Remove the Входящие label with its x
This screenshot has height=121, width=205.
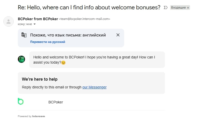[188, 8]
